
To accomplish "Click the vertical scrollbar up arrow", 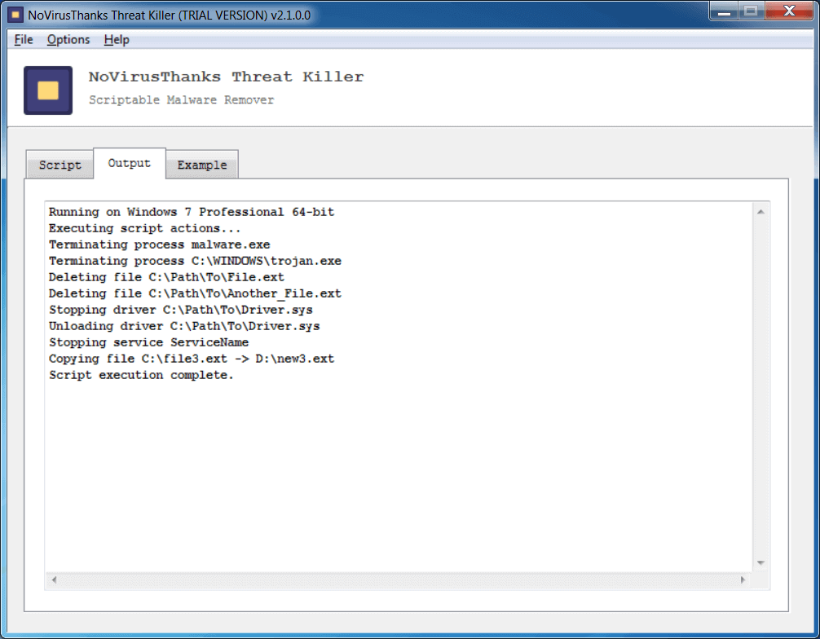I will coord(761,212).
